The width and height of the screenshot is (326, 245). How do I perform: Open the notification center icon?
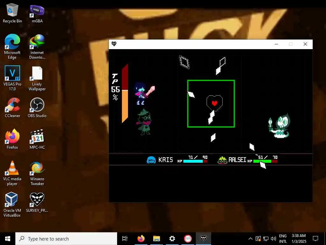click(x=315, y=239)
